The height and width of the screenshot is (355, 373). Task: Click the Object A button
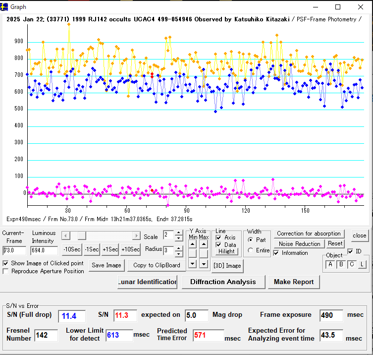tap(330, 264)
